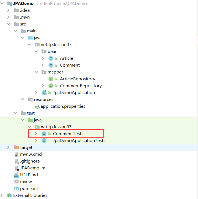Collapse the bean package
The height and width of the screenshot is (199, 198).
pos(36,51)
